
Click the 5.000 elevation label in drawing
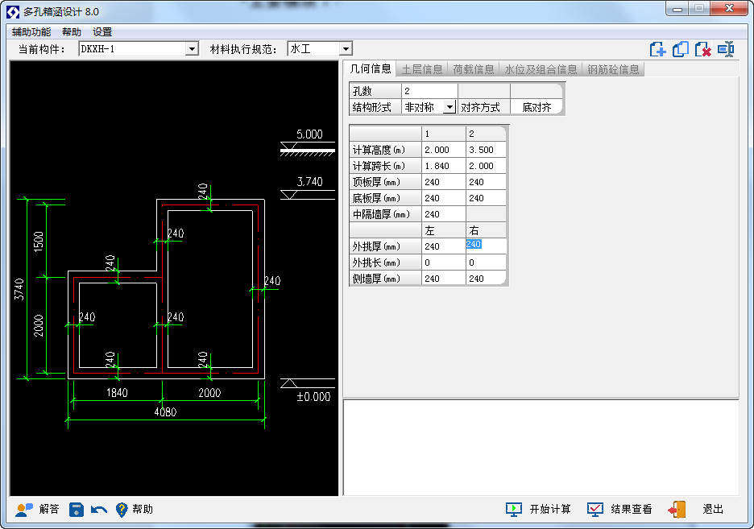309,134
